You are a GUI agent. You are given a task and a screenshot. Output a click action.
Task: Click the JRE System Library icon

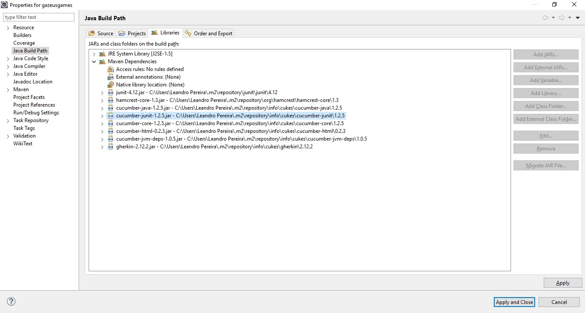pyautogui.click(x=102, y=54)
